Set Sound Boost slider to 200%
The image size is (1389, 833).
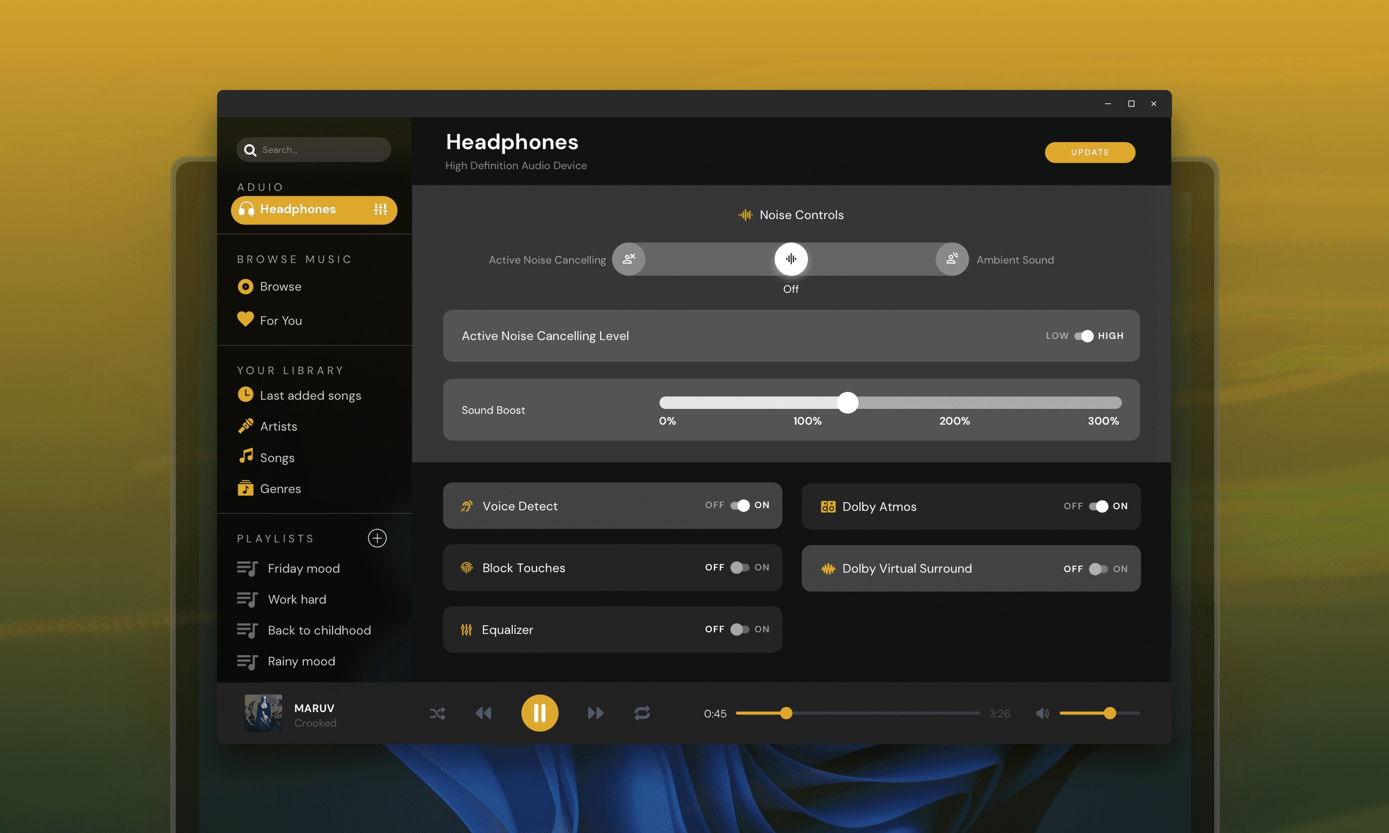click(954, 402)
